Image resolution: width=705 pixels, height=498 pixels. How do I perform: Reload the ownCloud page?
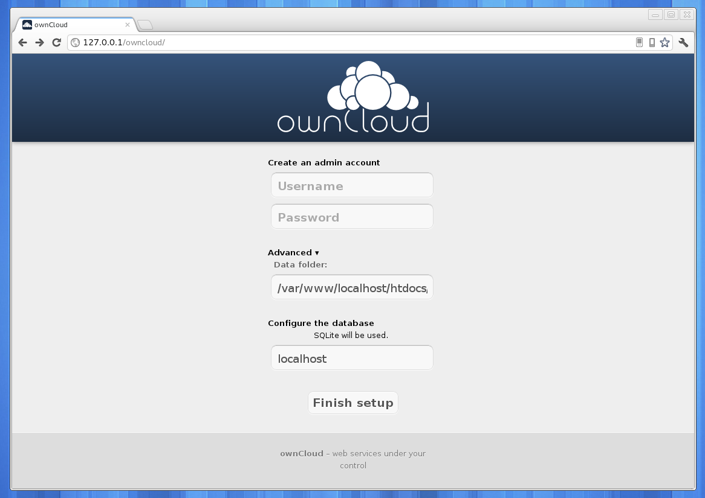click(57, 43)
